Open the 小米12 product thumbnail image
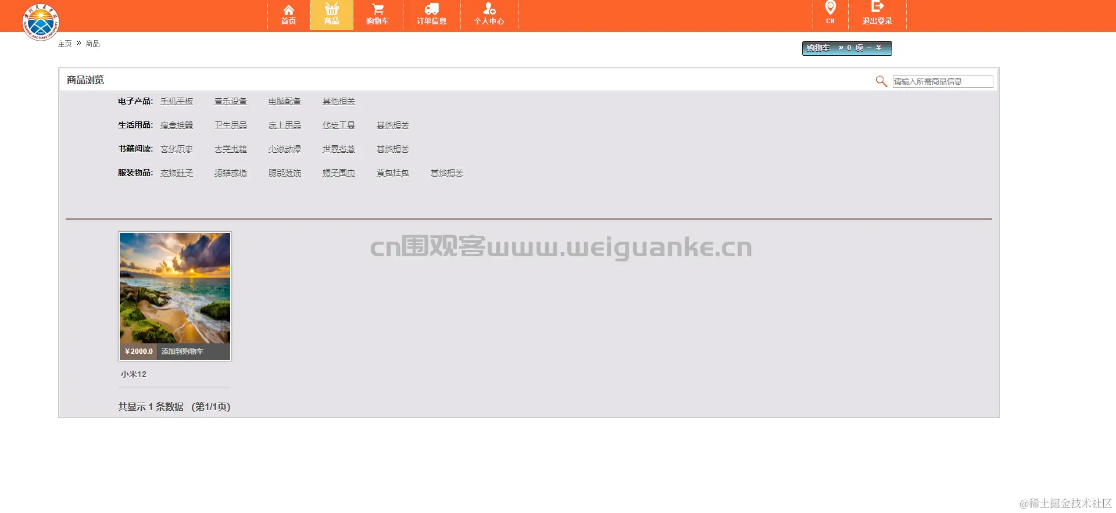 click(175, 288)
